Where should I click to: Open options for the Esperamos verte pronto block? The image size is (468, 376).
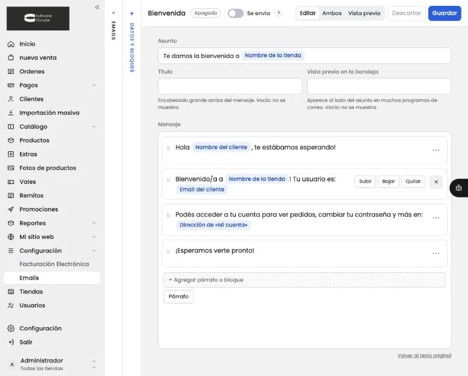click(436, 253)
